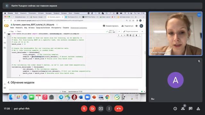Open the Редактирование mode dropdown
The height and width of the screenshot is (115, 205).
(x=131, y=31)
